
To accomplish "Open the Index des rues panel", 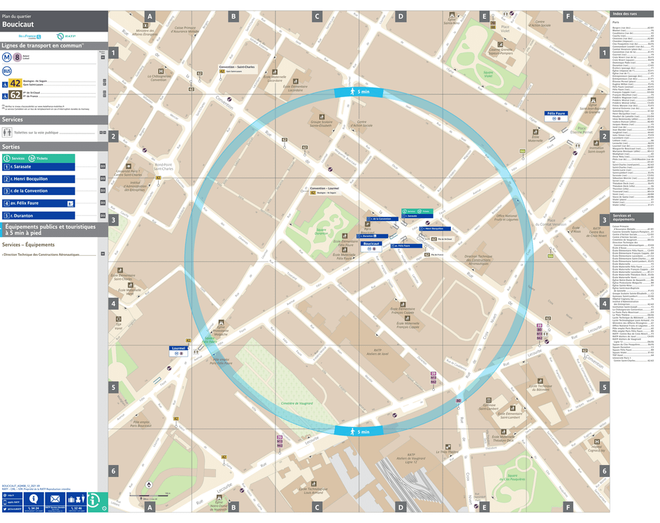I will click(x=626, y=13).
